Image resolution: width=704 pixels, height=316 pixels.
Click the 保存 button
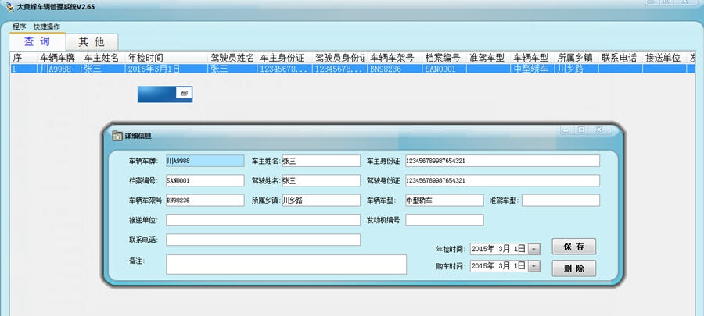[x=574, y=247]
